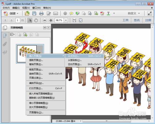
Task: Collapse the page thumbnails panel
Action: point(45,28)
